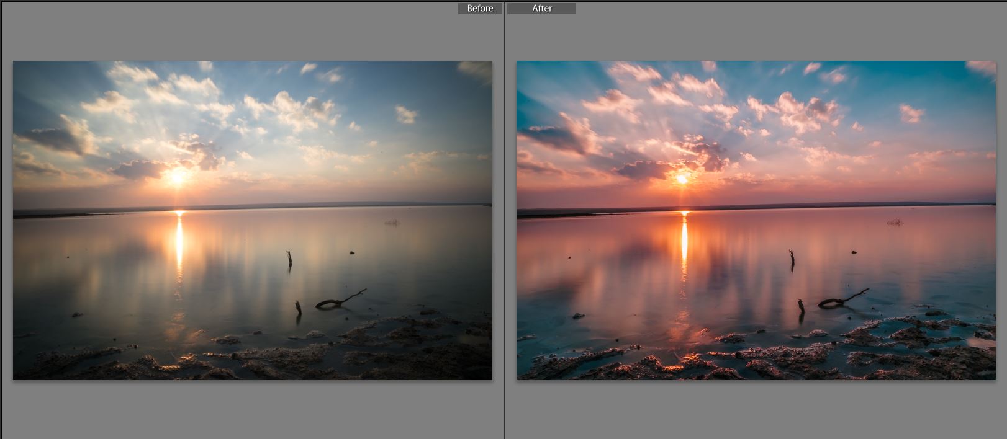Click the small isolated cloud in Before sky
The width and height of the screenshot is (1007, 439).
click(407, 114)
